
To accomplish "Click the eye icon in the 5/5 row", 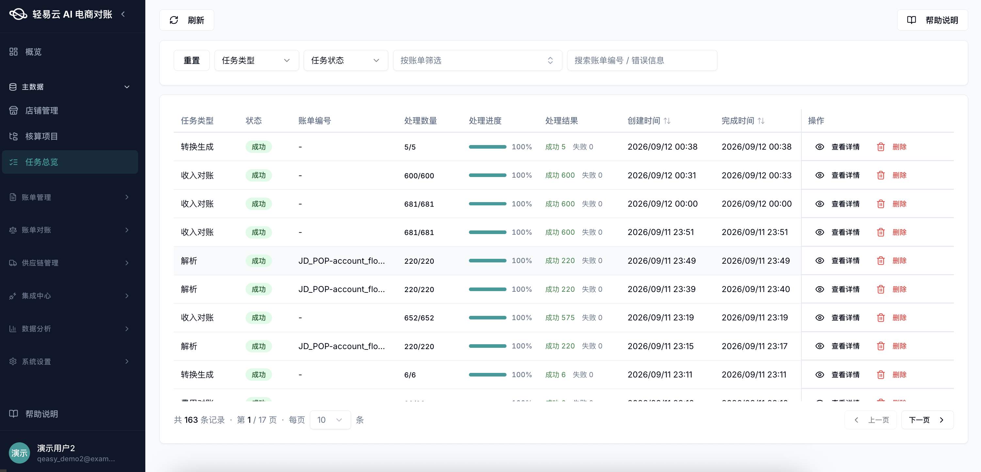I will pos(820,147).
